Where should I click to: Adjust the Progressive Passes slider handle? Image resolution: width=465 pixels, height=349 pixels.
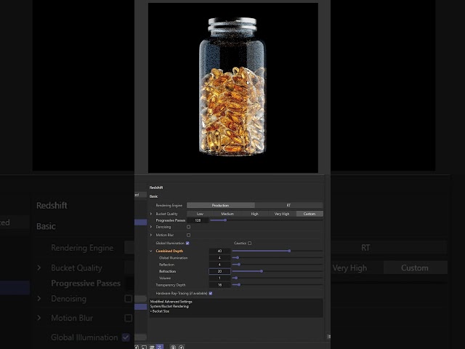(x=225, y=220)
